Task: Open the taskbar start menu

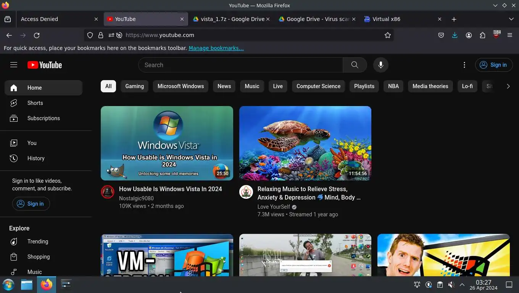Action: [8, 285]
